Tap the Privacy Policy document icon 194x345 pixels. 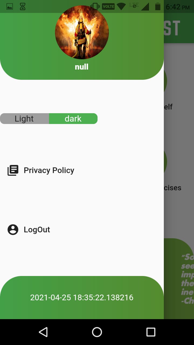[x=13, y=170]
